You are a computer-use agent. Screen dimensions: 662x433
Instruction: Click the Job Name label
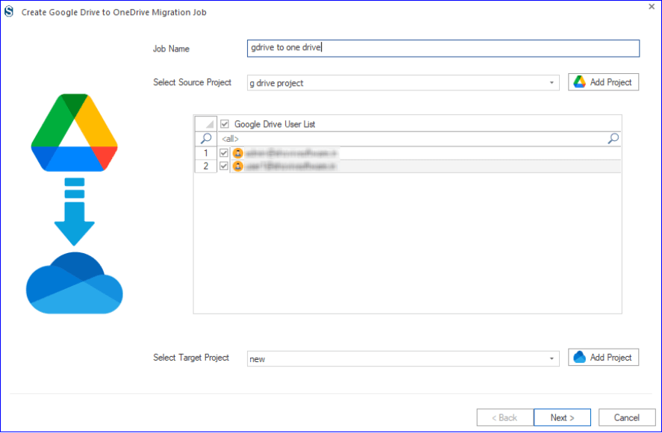171,49
